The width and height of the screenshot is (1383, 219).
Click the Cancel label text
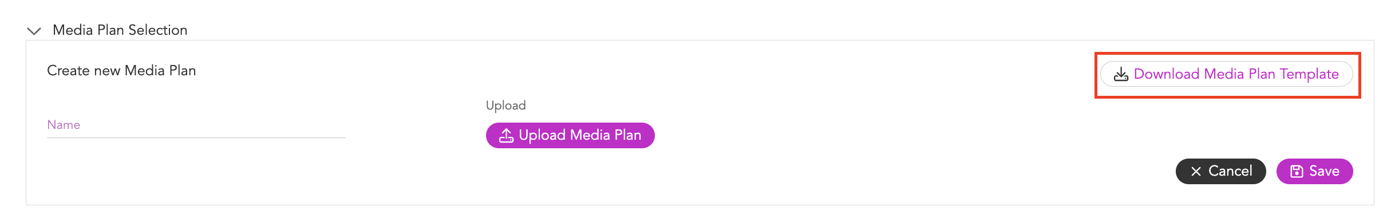1230,171
